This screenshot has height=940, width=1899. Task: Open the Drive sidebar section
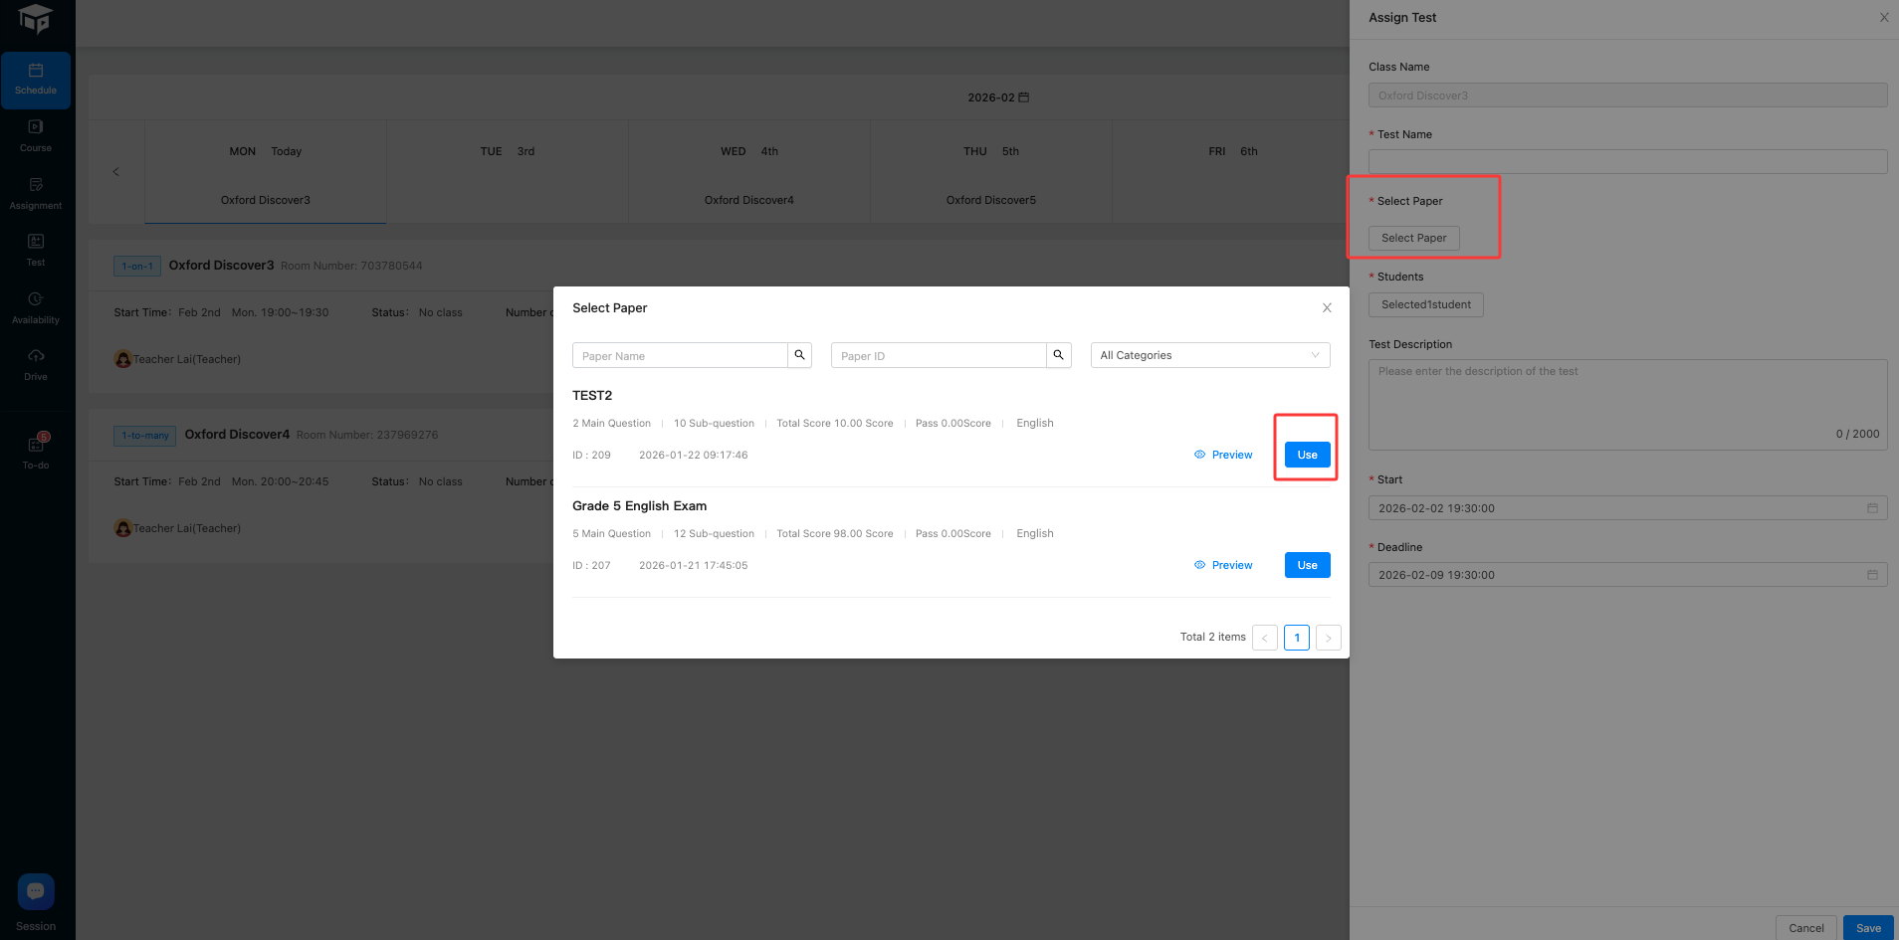pyautogui.click(x=36, y=365)
